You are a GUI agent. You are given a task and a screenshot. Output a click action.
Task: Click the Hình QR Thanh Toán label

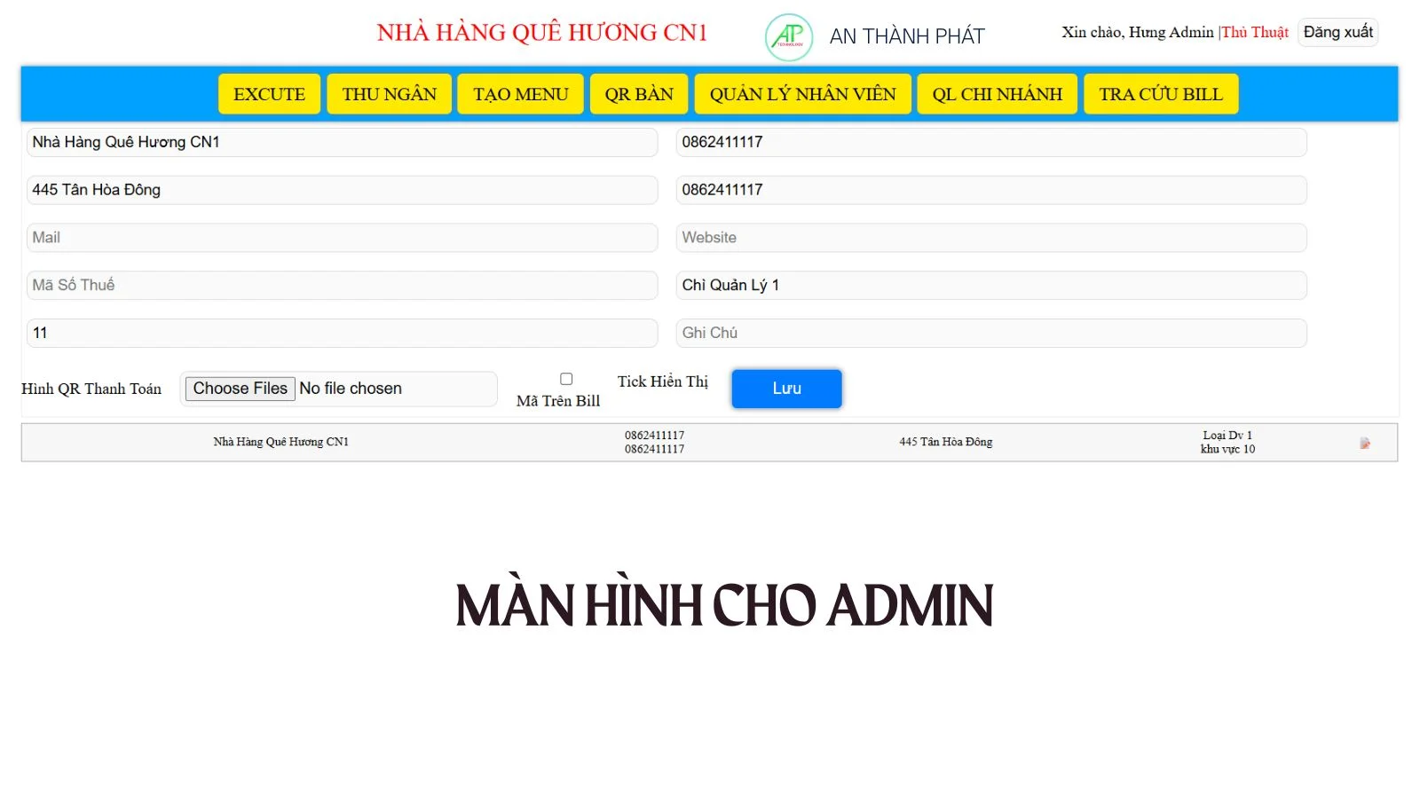(91, 389)
